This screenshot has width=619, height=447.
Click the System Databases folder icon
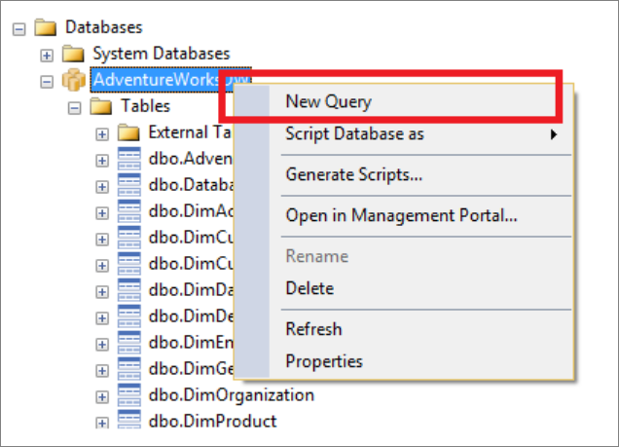[x=74, y=54]
